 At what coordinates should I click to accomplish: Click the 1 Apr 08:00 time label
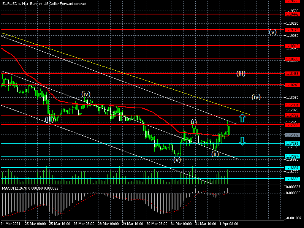(x=229, y=223)
